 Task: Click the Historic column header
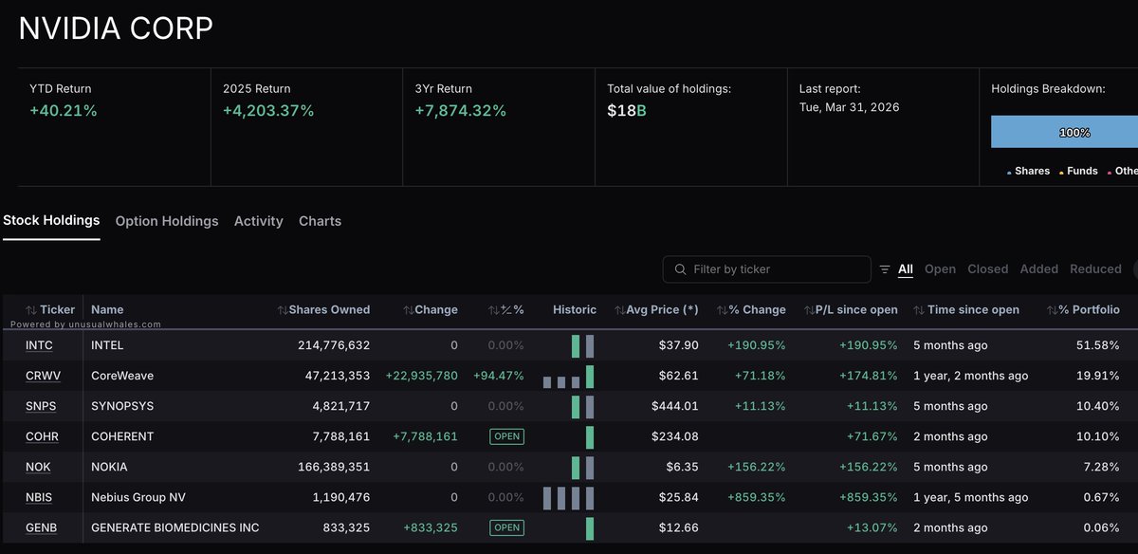pyautogui.click(x=575, y=310)
